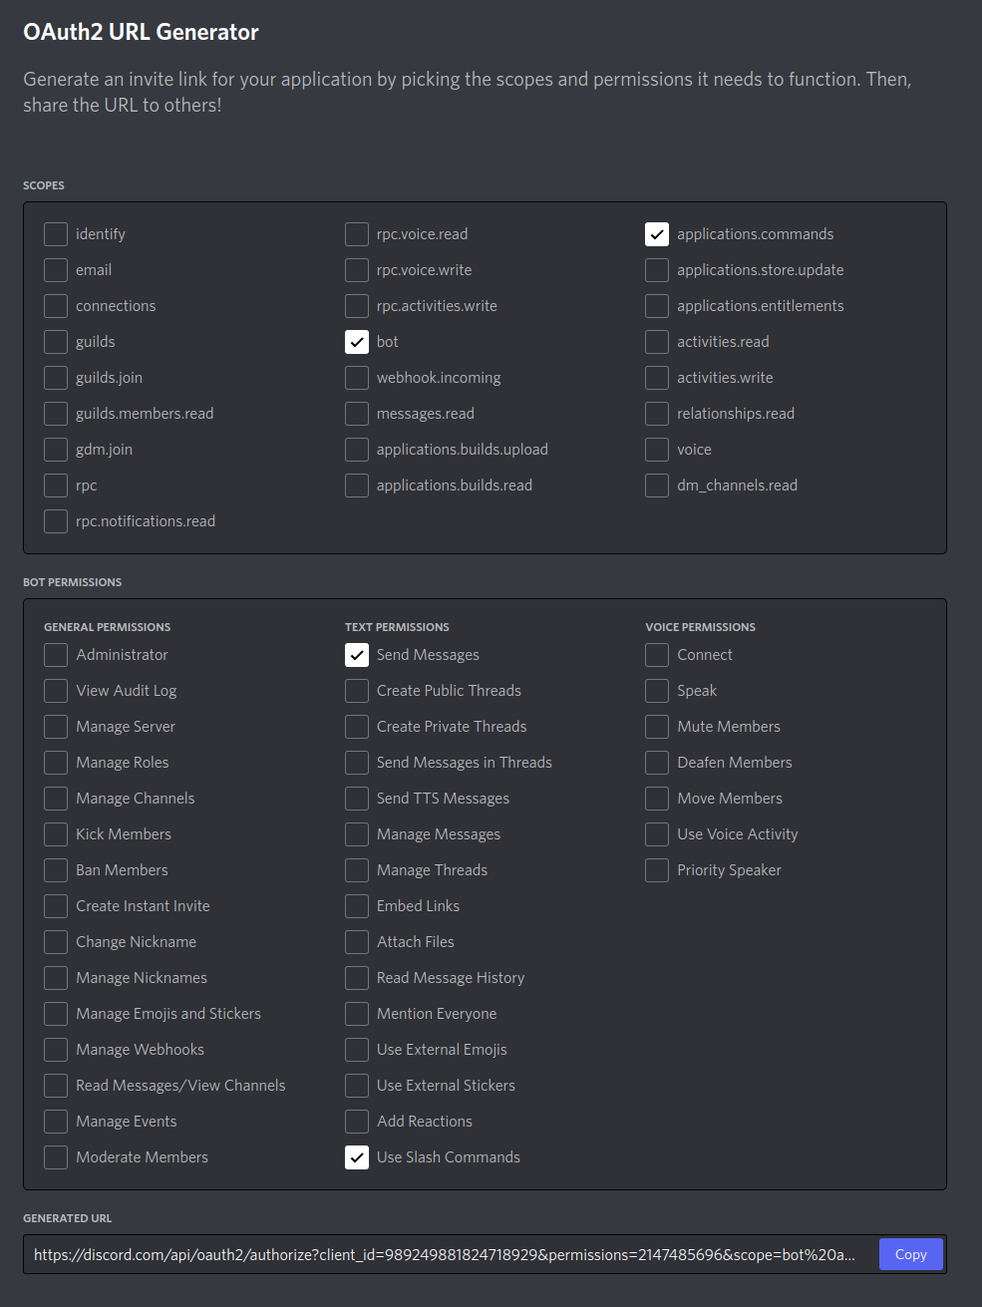Enable Manage Nicknames permission

[56, 978]
